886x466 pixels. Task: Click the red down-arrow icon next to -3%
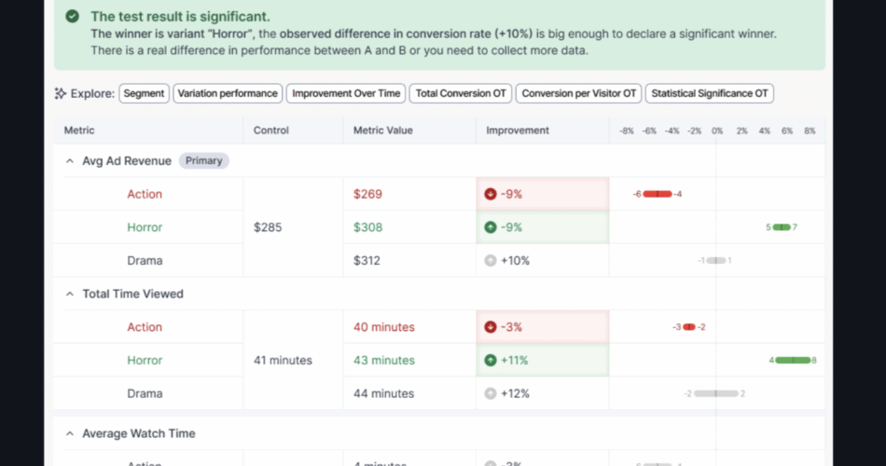click(x=491, y=327)
